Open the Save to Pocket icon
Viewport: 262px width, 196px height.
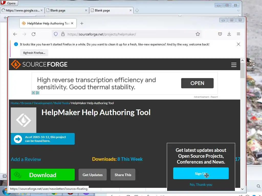tap(220, 34)
